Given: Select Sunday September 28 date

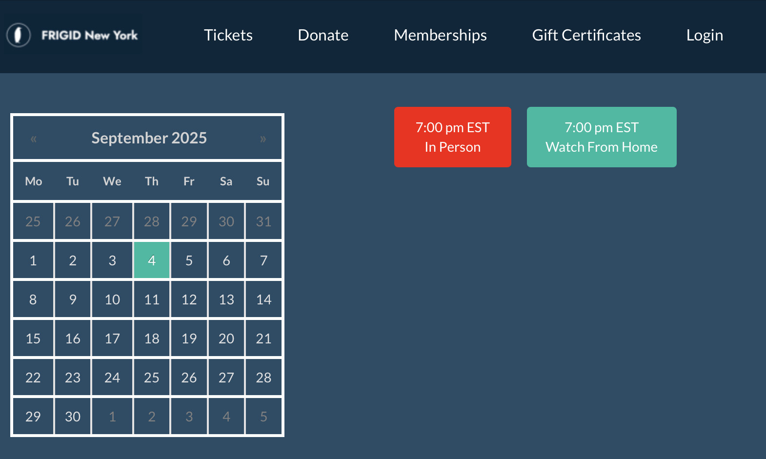Looking at the screenshot, I should 263,377.
